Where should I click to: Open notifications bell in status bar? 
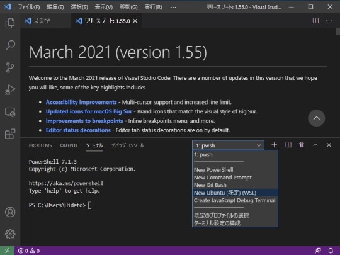coord(331,251)
